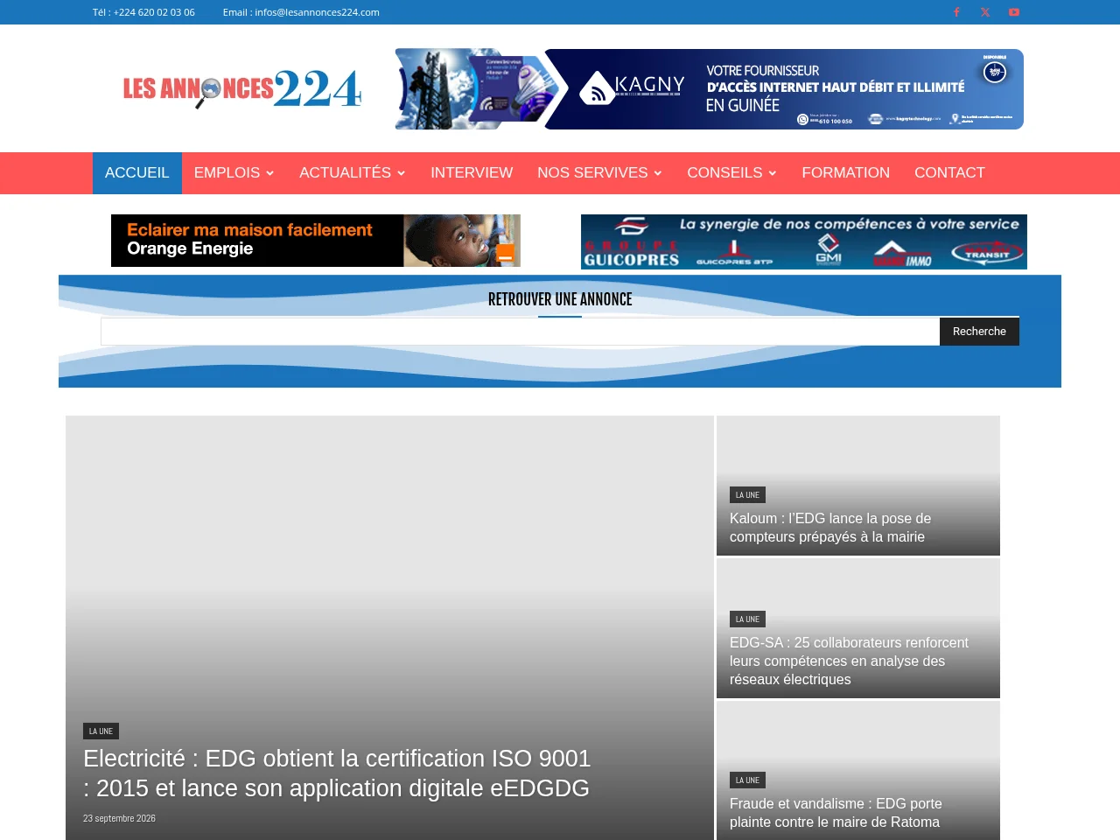
Task: Open the EDG ISO 9001 certification article
Action: point(337,773)
